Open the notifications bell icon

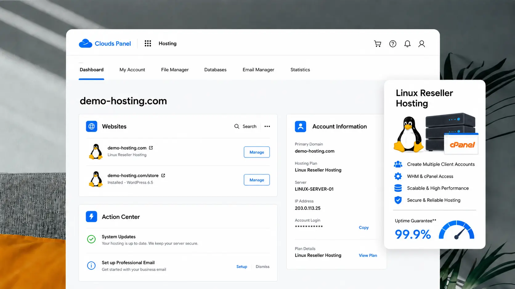click(x=407, y=44)
